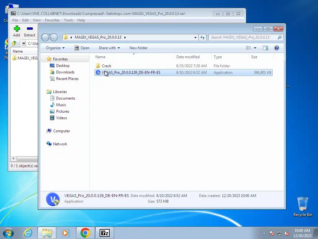Click Explorer Back navigation button

click(x=45, y=37)
